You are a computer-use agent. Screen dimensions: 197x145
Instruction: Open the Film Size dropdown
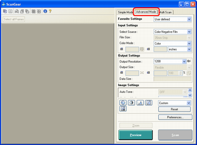173,38
